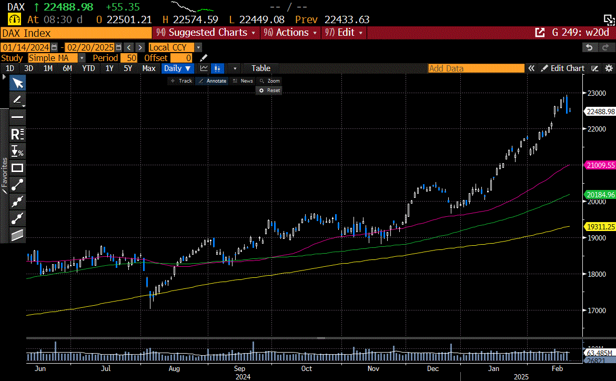Click the start date field 01/14/2024
The image size is (616, 381).
coord(26,47)
